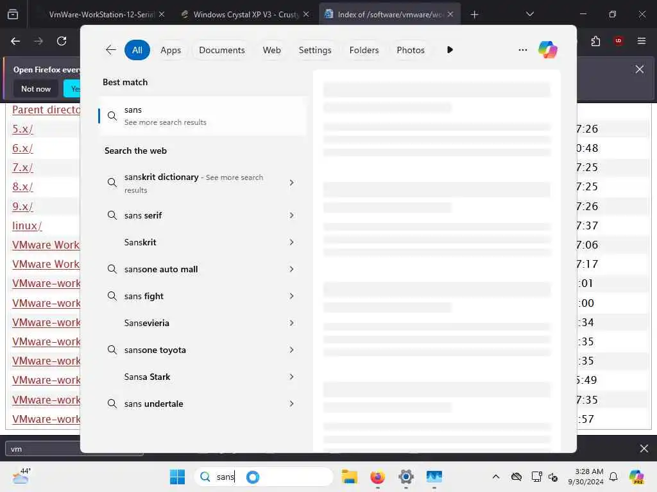The width and height of the screenshot is (657, 492).
Task: Open Copilot preview icon in the taskbar corner
Action: 637,477
